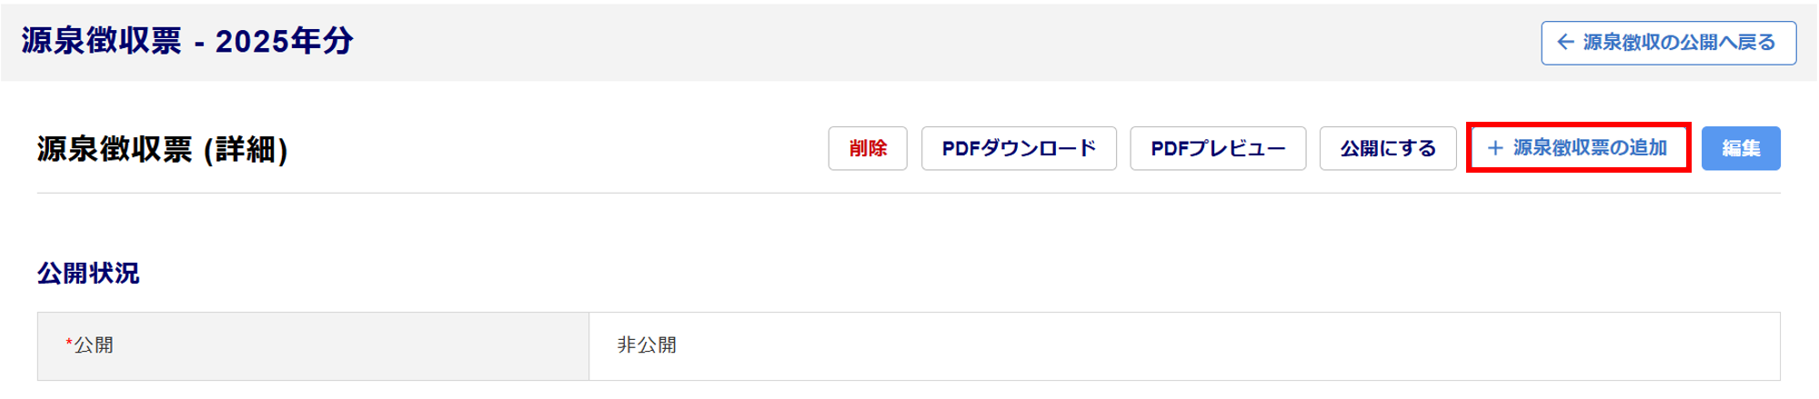Click the blue 編集 button

click(x=1740, y=148)
